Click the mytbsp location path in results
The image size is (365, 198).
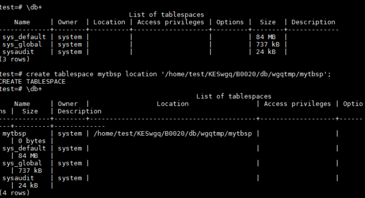pos(173,133)
